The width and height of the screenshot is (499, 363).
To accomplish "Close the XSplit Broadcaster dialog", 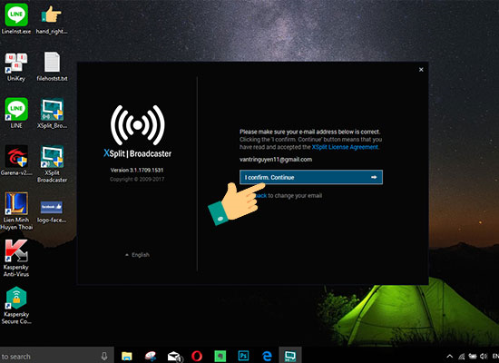I will click(x=421, y=69).
